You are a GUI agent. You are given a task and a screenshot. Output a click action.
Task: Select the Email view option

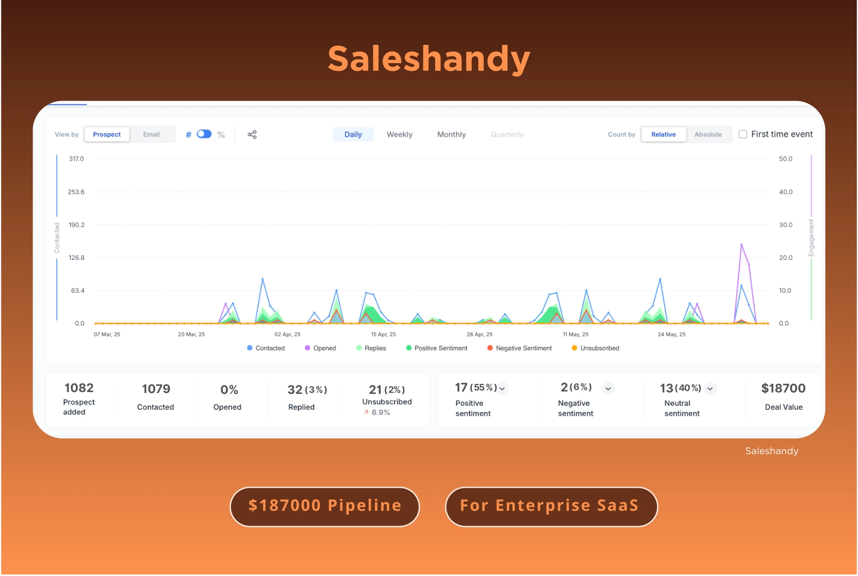pyautogui.click(x=151, y=135)
